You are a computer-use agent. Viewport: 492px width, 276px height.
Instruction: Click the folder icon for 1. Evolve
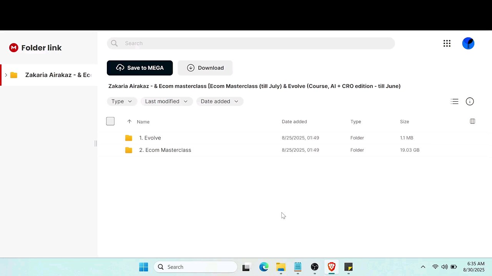click(x=129, y=138)
